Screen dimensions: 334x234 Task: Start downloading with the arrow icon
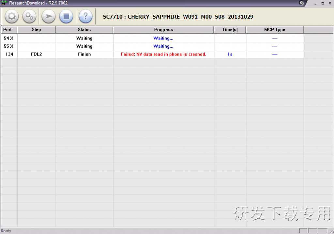point(48,16)
